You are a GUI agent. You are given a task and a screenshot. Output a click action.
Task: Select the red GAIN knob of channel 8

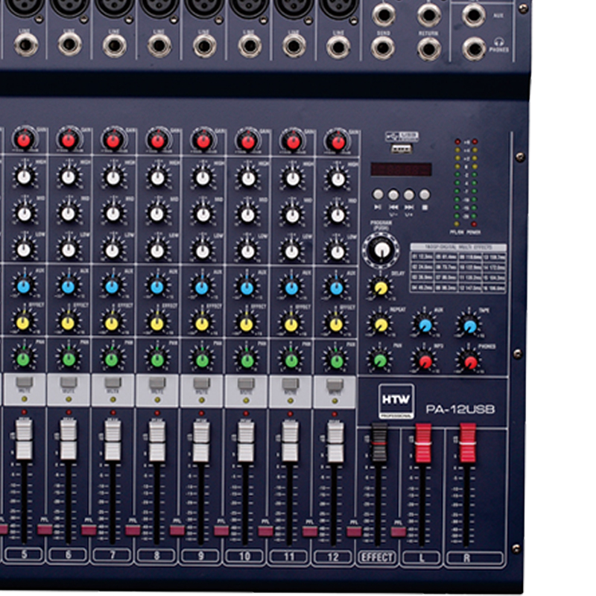tap(157, 142)
